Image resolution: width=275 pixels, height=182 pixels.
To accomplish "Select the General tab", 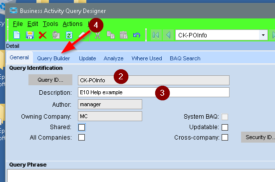I will coord(19,57).
